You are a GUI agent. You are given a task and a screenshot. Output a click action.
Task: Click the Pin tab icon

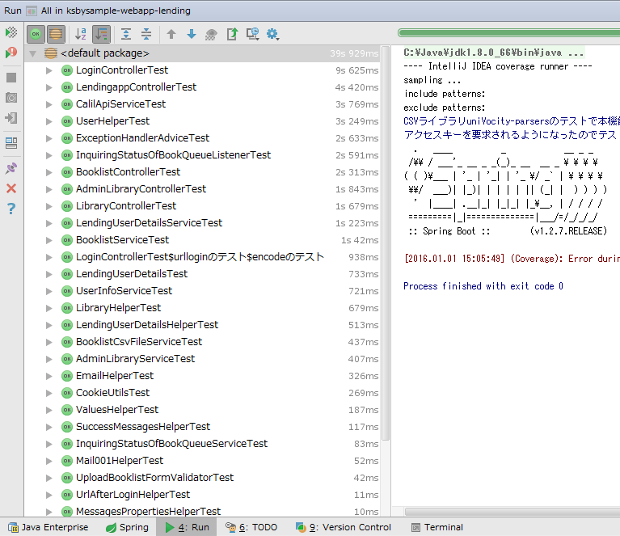click(11, 168)
